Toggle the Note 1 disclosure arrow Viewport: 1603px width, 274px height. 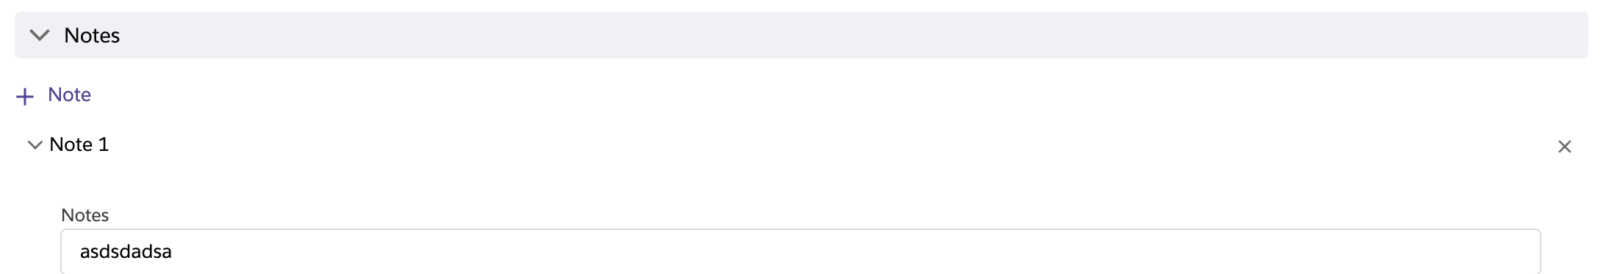(x=35, y=145)
